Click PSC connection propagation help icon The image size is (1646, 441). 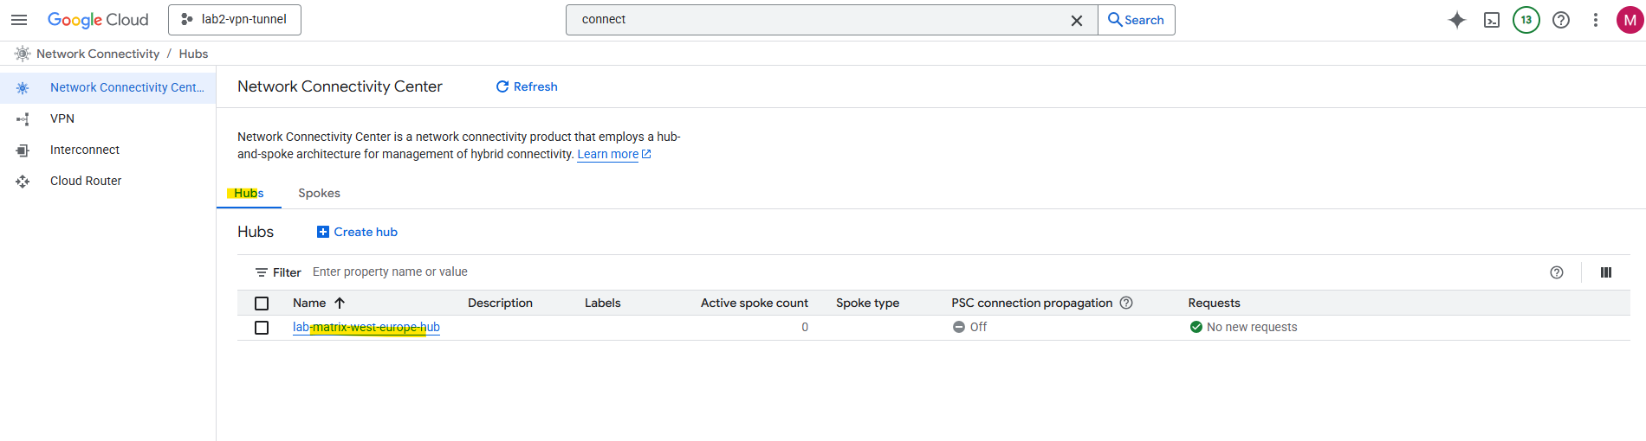pos(1126,303)
